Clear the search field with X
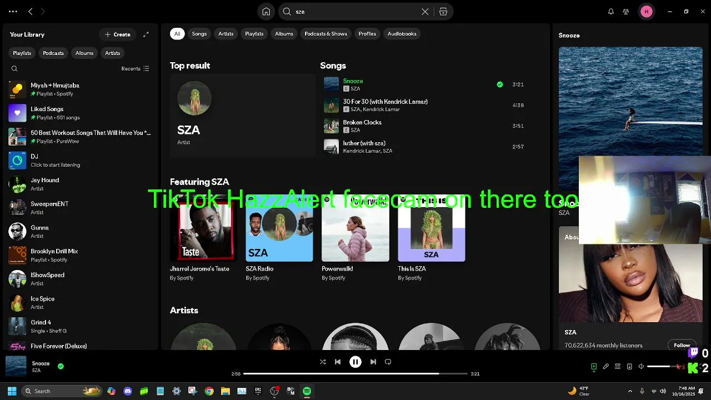Image resolution: width=711 pixels, height=400 pixels. pos(425,12)
